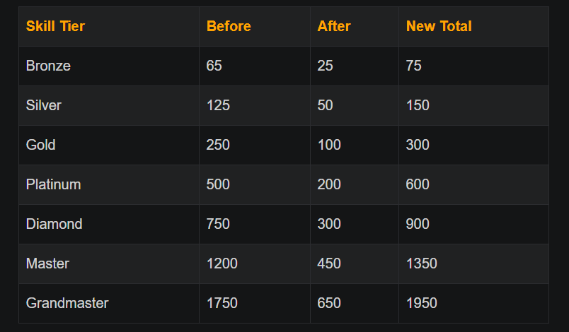
Task: Click Silver's After value 50
Action: 325,105
